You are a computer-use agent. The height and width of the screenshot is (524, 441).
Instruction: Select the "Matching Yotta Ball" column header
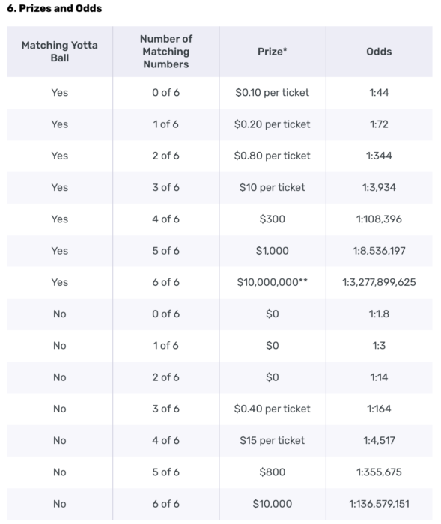click(60, 52)
